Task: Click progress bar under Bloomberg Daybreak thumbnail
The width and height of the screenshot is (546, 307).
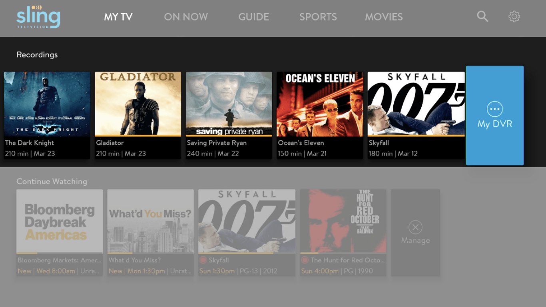Action: [x=60, y=253]
